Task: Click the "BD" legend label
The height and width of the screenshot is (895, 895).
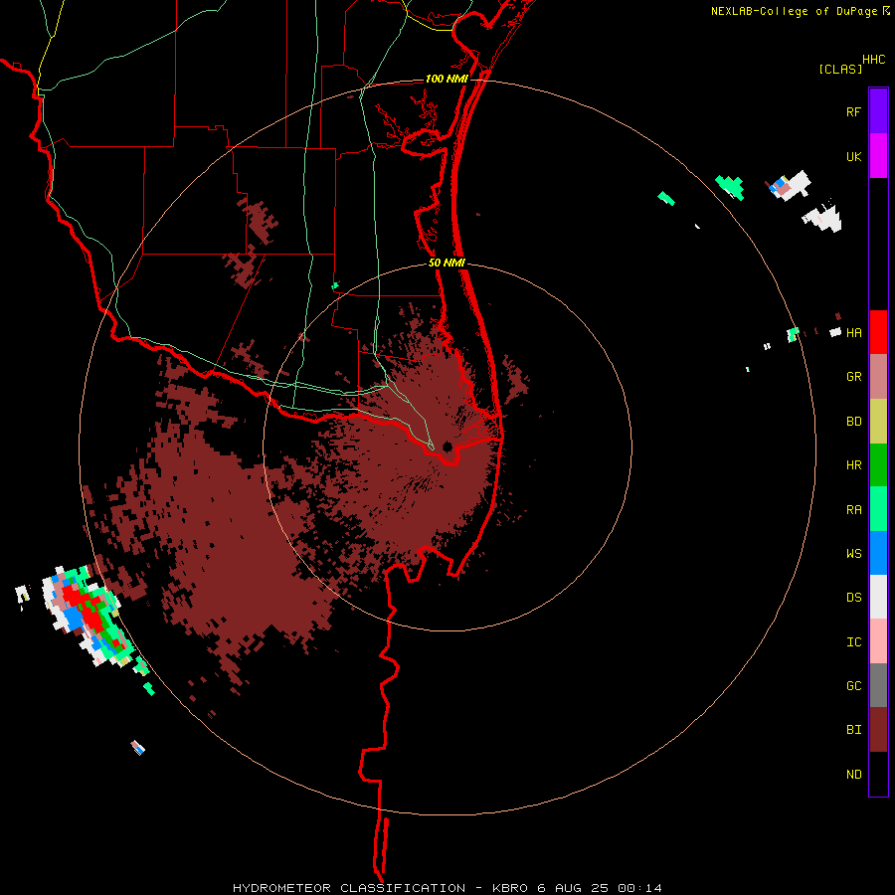Action: pyautogui.click(x=853, y=422)
